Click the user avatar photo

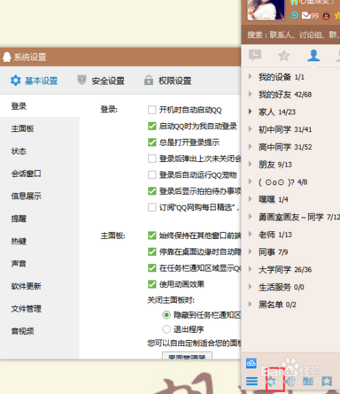click(266, 10)
